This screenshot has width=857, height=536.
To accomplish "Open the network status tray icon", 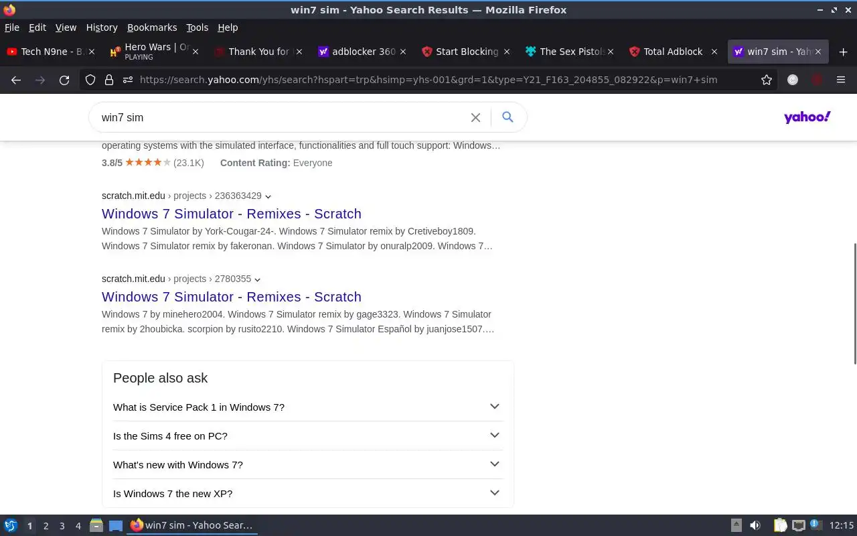I will 798,525.
